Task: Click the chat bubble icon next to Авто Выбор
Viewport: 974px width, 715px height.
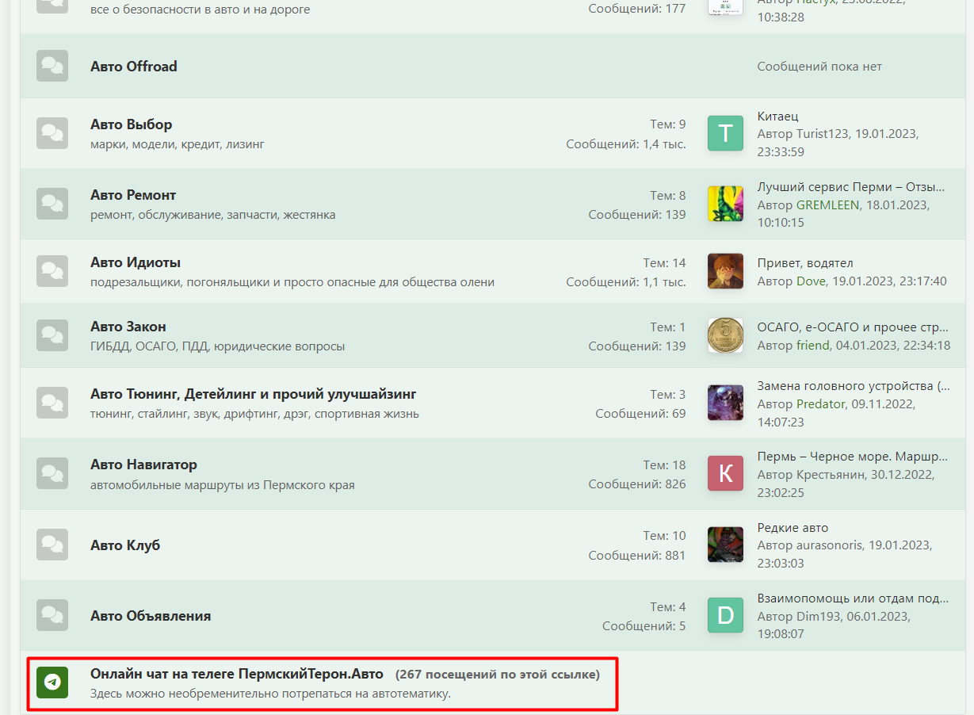Action: click(52, 133)
